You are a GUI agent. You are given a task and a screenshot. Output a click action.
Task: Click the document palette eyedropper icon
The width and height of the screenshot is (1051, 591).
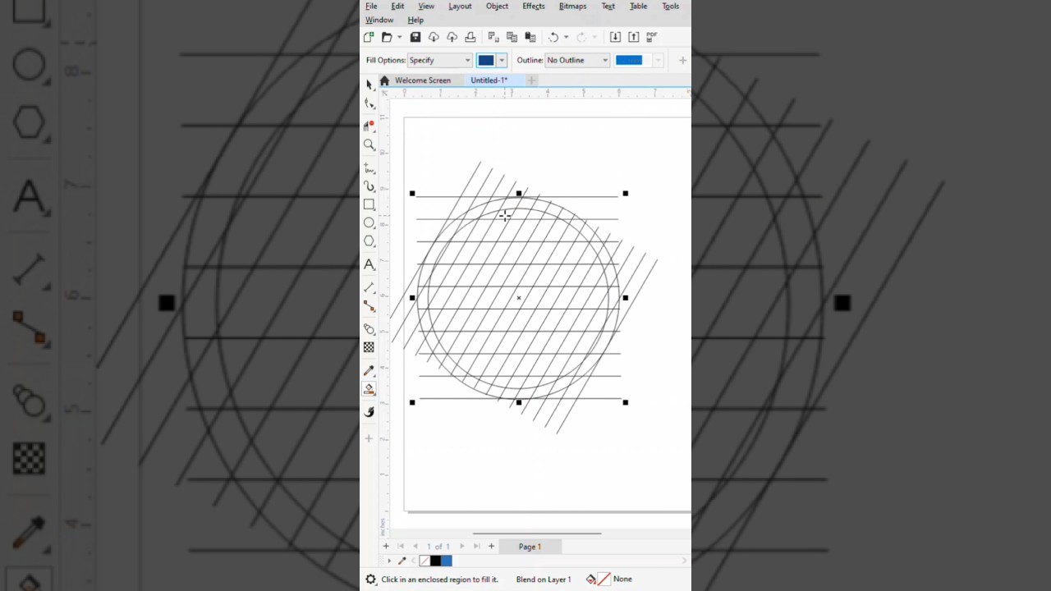pyautogui.click(x=402, y=561)
